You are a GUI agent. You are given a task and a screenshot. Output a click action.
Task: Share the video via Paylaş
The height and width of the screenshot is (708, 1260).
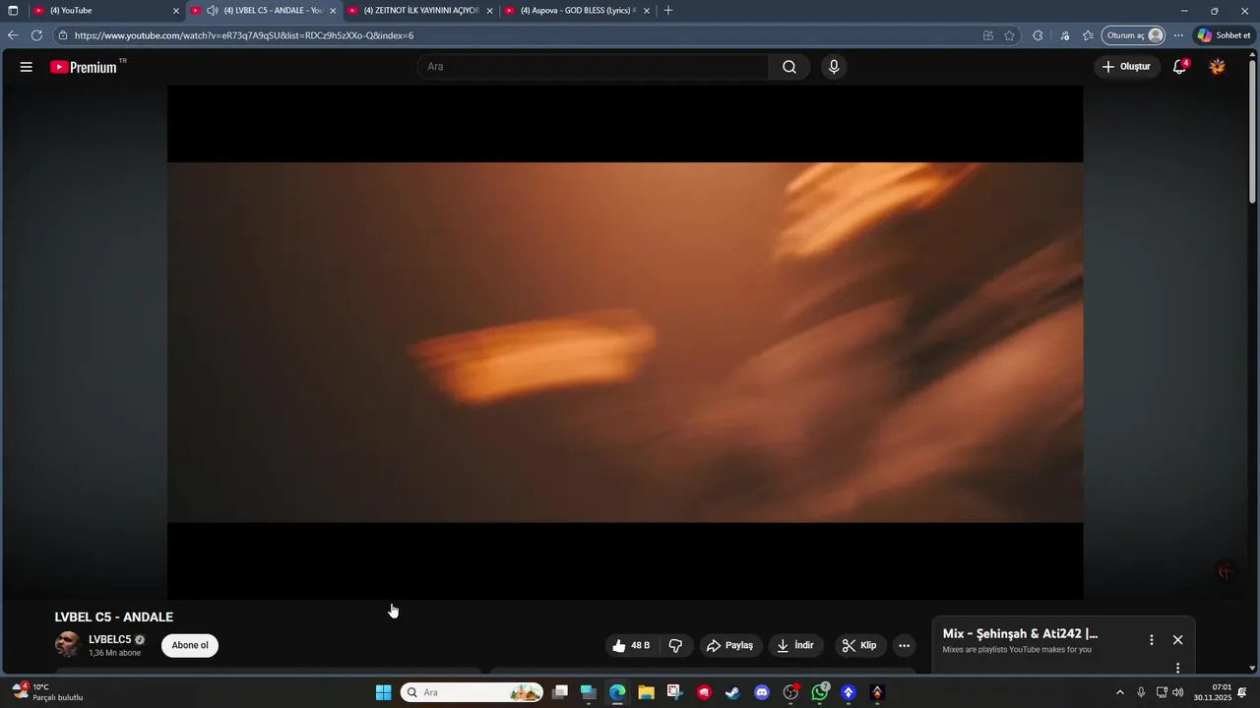pos(730,646)
